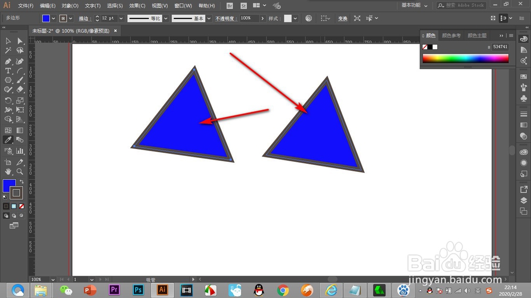This screenshot has width=531, height=298.
Task: Select the Artboard tool
Action: (x=8, y=162)
